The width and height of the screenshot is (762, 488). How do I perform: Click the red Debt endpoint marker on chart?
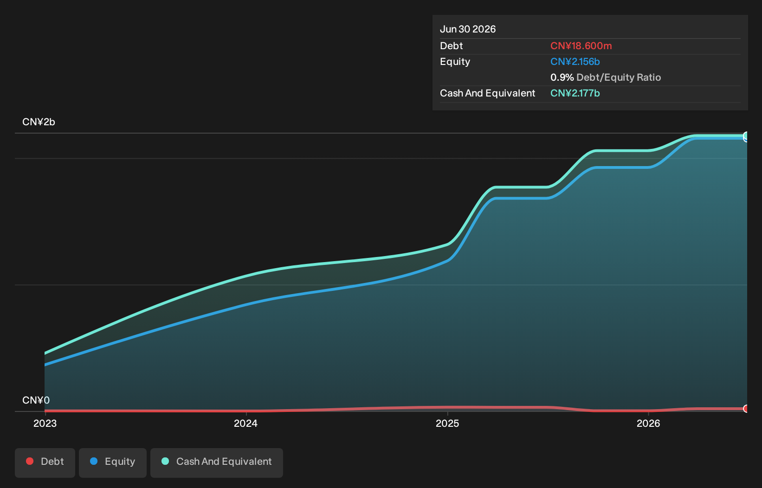click(x=746, y=409)
